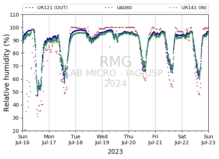Click the 20 y-axis tick label

pyautogui.click(x=16, y=131)
